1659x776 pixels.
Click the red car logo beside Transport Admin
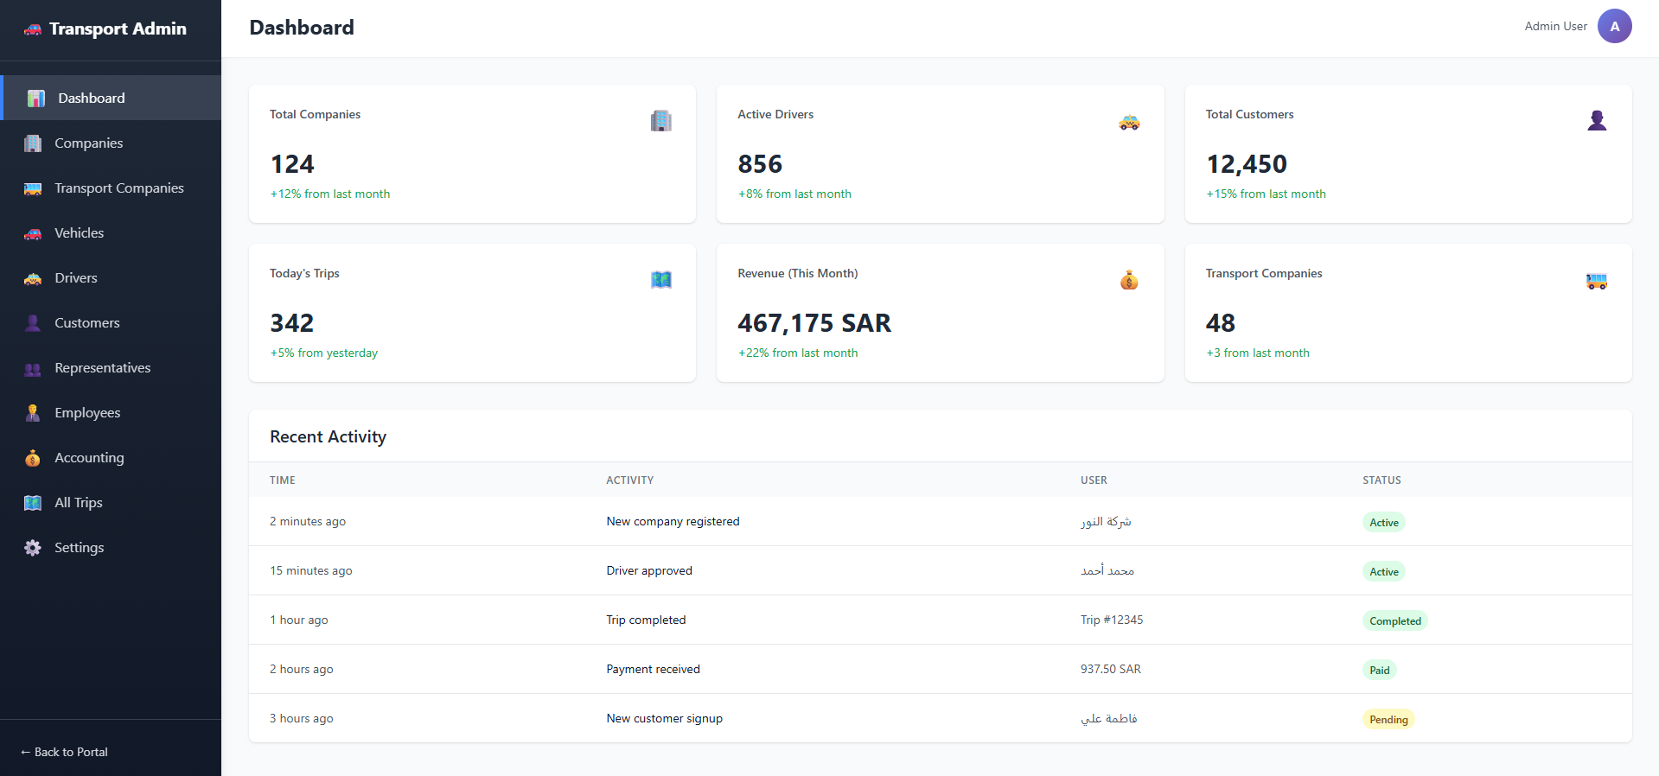pyautogui.click(x=33, y=29)
